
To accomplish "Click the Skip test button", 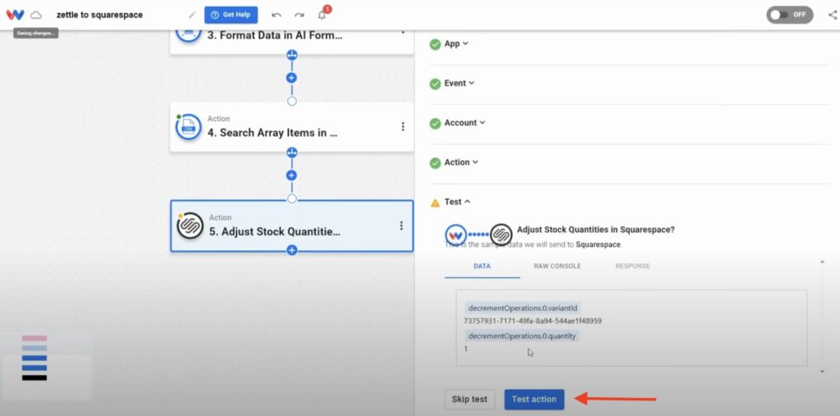I will point(469,400).
